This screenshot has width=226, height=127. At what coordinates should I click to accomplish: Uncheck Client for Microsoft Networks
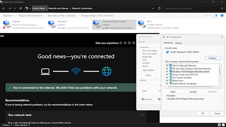pyautogui.click(x=167, y=65)
